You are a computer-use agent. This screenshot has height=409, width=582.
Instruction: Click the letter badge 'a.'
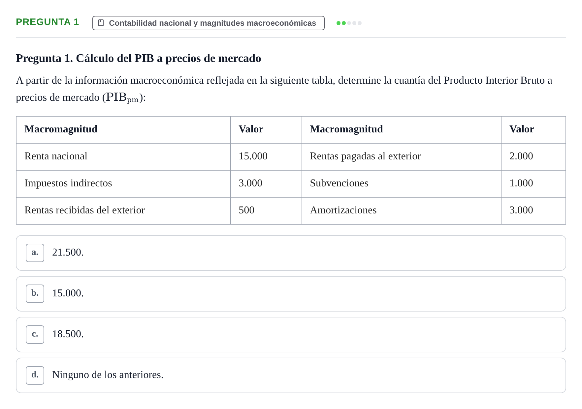(35, 253)
